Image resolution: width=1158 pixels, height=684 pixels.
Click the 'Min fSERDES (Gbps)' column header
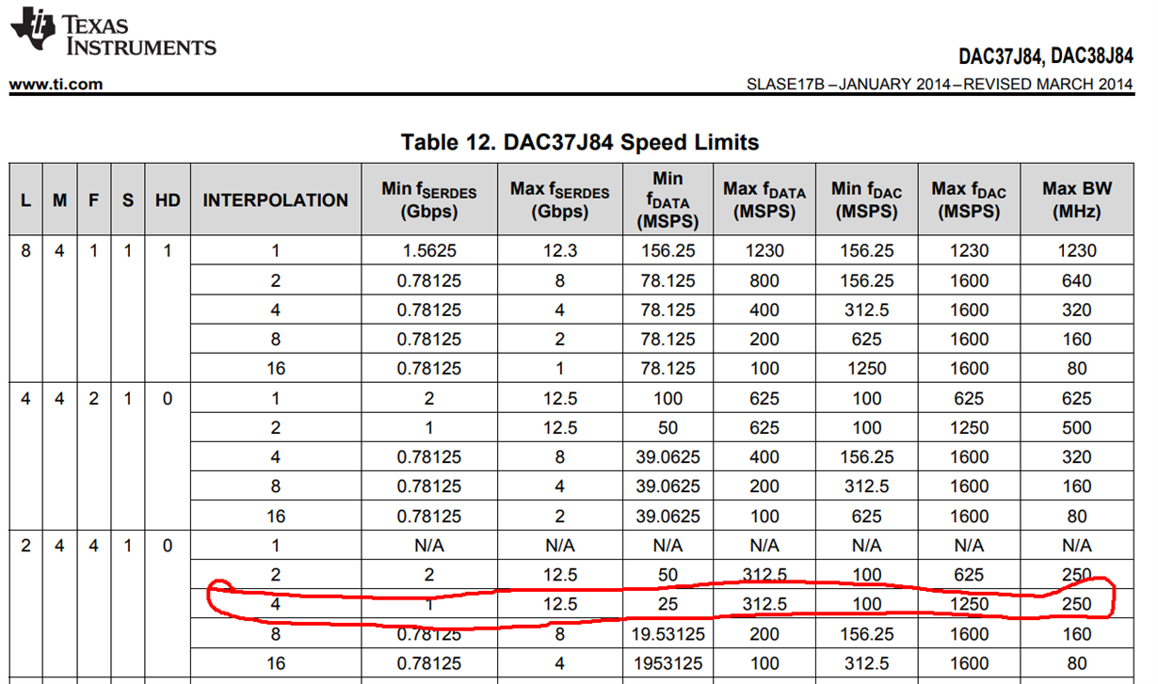pyautogui.click(x=428, y=200)
